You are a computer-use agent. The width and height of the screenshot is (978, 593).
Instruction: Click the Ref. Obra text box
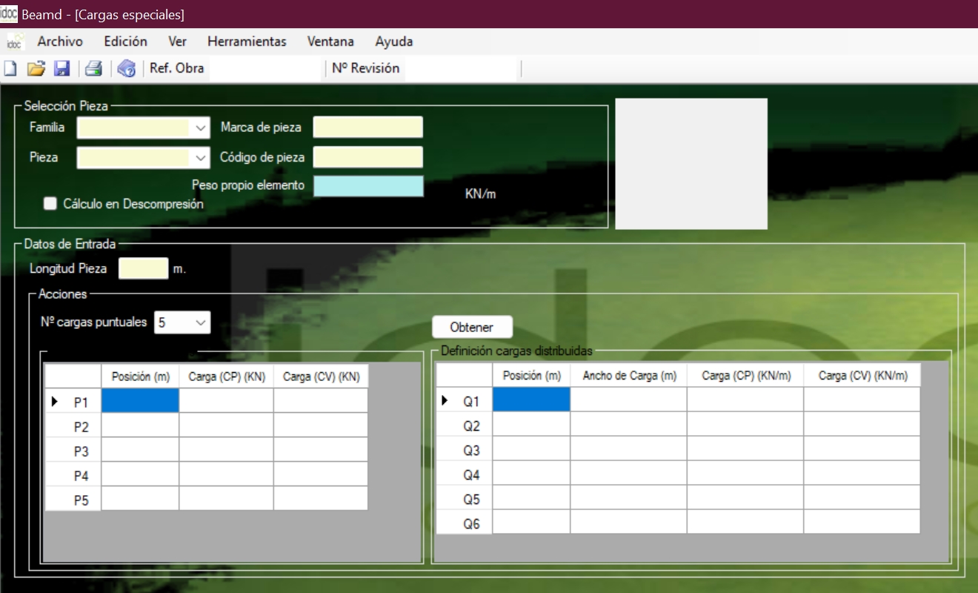[265, 69]
